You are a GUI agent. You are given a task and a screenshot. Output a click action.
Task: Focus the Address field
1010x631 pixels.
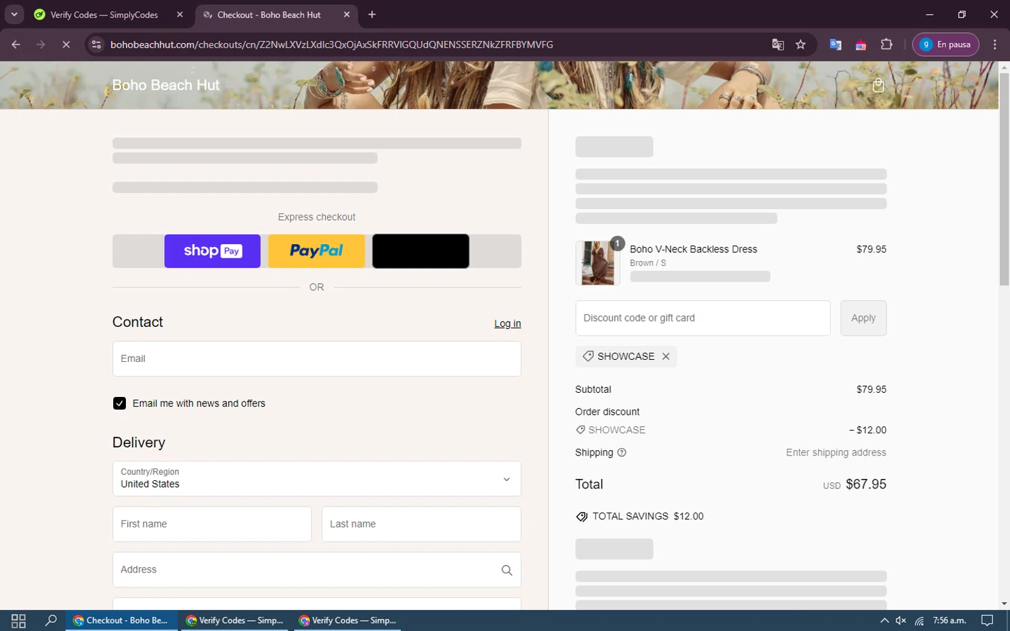tap(316, 570)
